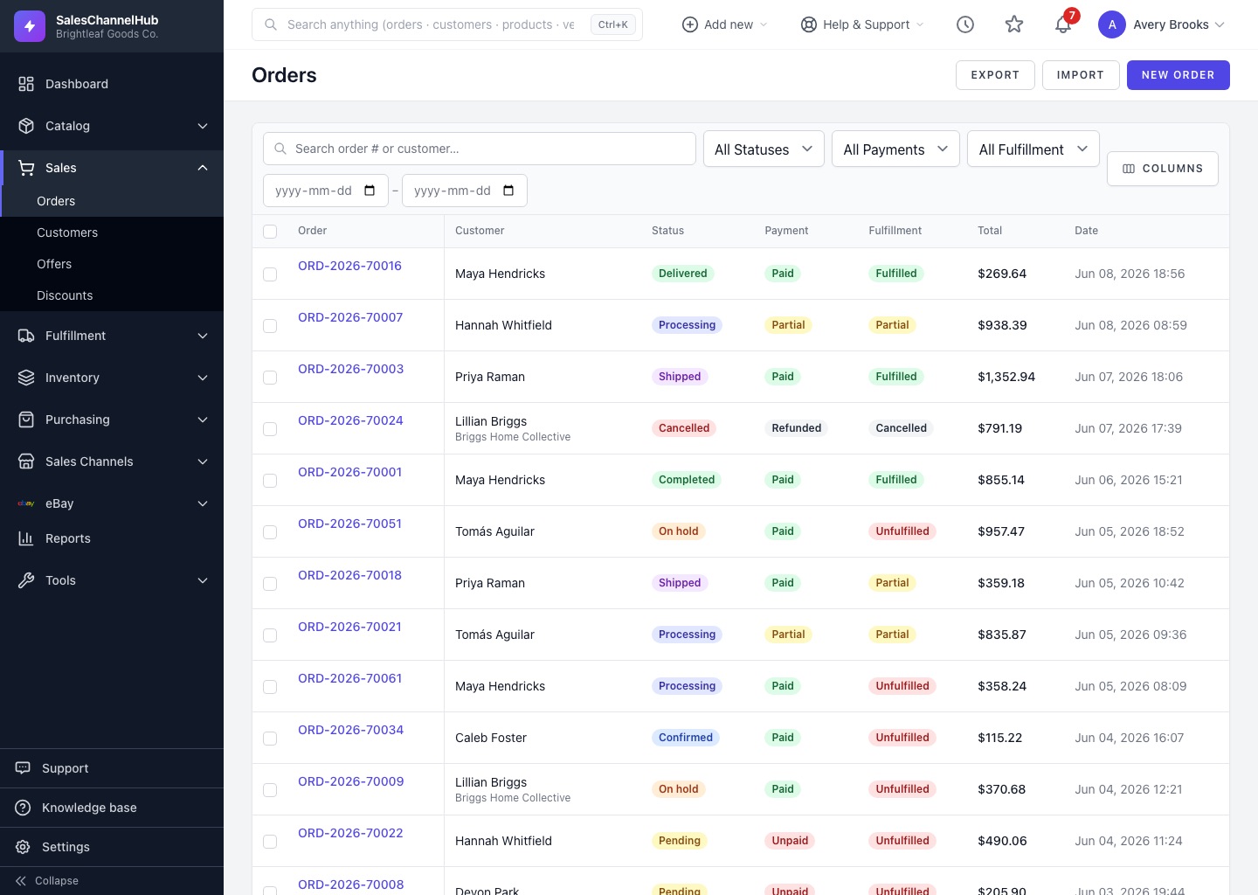The image size is (1258, 895).
Task: Toggle the select-all checkbox in the table header
Action: click(x=270, y=232)
